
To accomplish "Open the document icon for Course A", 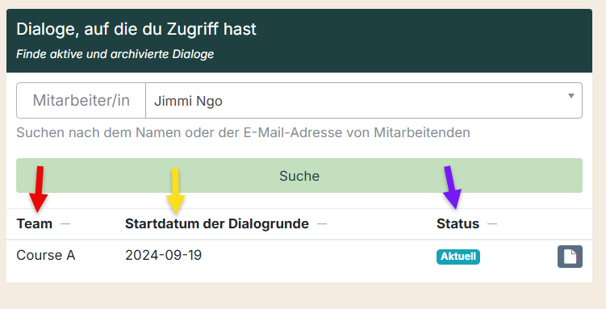I will 570,257.
